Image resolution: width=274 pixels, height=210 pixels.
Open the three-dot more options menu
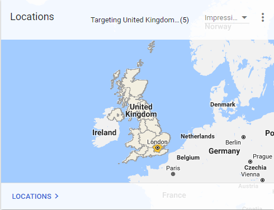[x=263, y=17]
